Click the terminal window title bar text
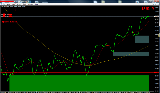The image size is (160, 93). [21, 2]
